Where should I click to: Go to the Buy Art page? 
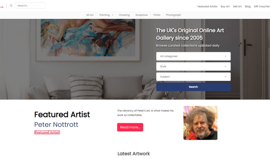click(225, 6)
